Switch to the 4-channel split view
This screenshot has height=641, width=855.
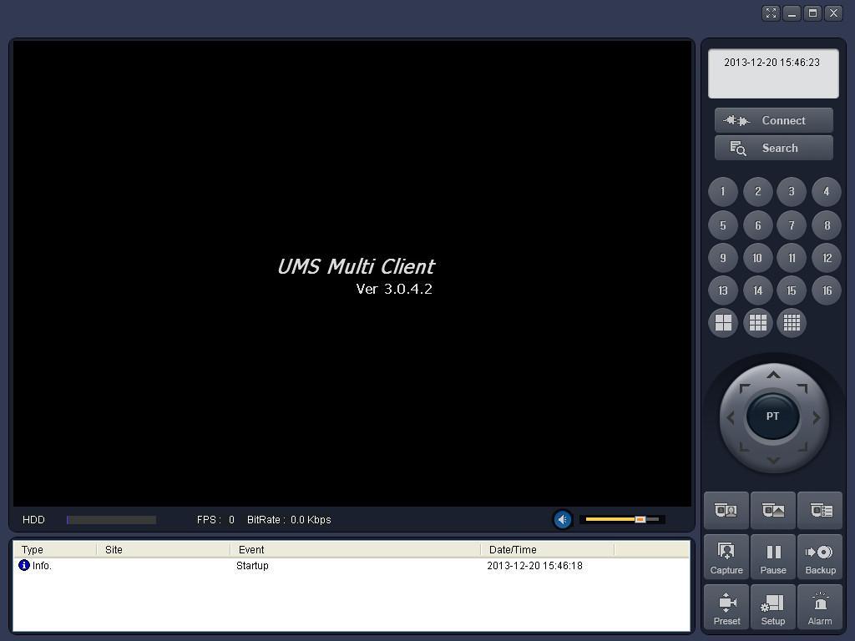click(x=723, y=323)
